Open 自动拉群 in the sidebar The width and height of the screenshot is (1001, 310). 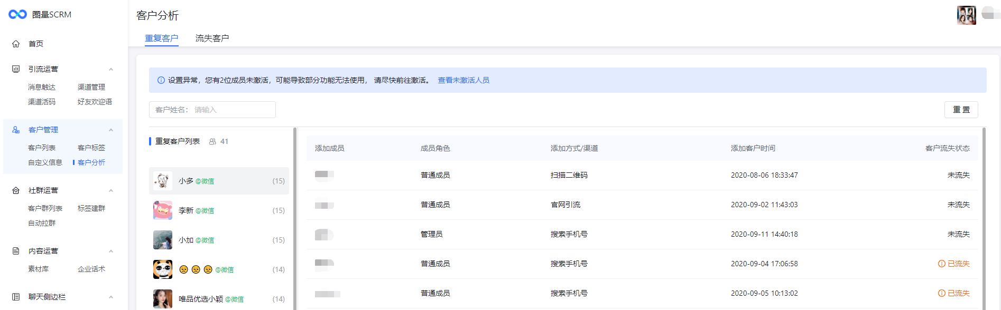42,223
